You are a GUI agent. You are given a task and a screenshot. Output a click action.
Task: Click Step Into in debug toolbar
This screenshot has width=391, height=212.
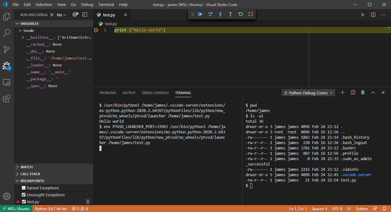tap(220, 14)
